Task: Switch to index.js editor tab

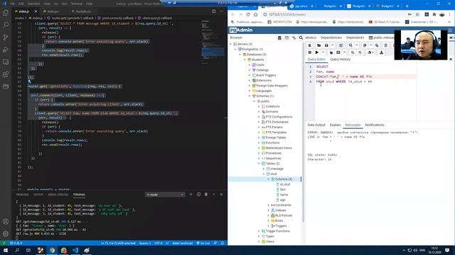Action: pos(23,11)
